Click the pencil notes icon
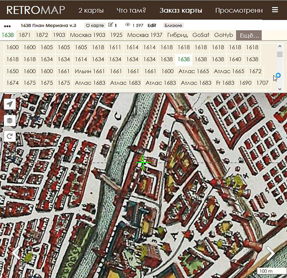This screenshot has height=278, width=287. (x=111, y=25)
